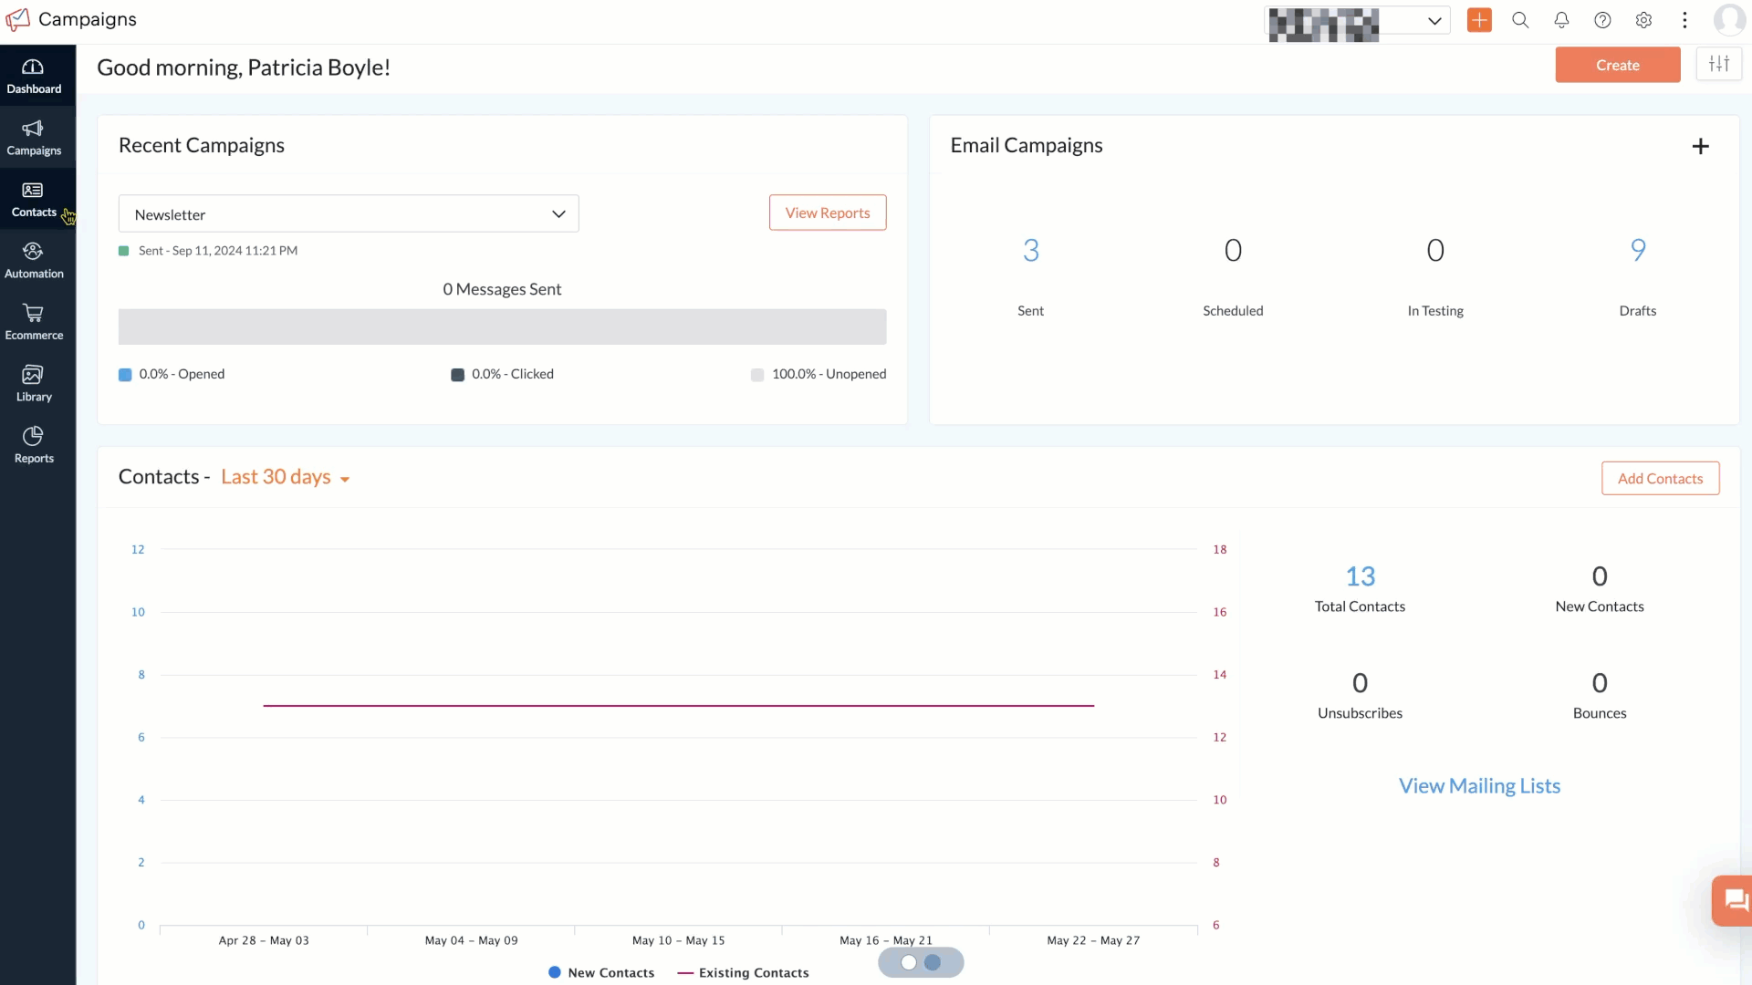Click the notifications bell icon
1752x985 pixels.
(1561, 20)
